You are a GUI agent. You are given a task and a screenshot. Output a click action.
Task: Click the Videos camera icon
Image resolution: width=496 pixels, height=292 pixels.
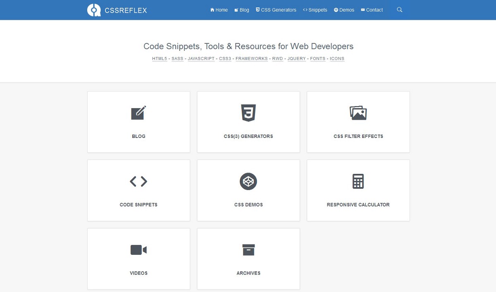[x=138, y=250]
